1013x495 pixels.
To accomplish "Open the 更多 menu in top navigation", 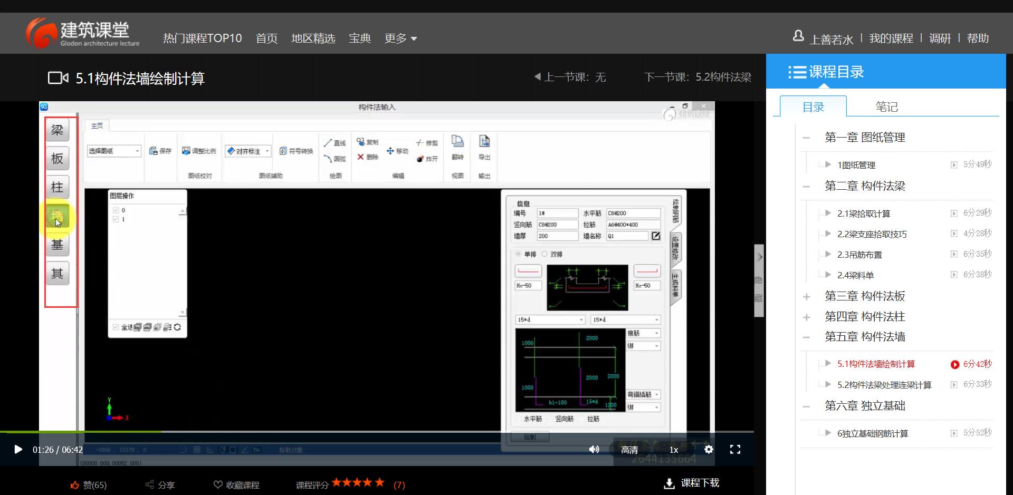I will 400,38.
